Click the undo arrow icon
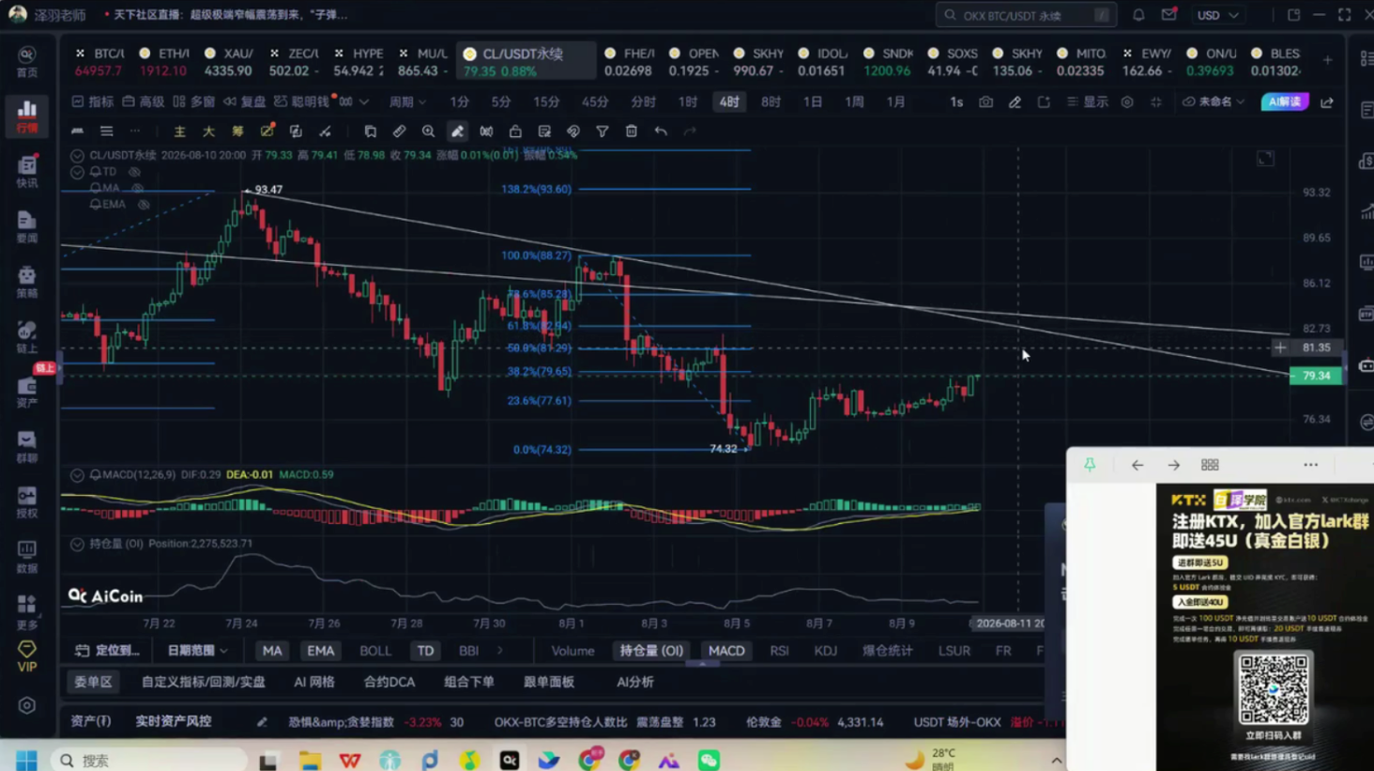This screenshot has height=771, width=1374. (661, 131)
